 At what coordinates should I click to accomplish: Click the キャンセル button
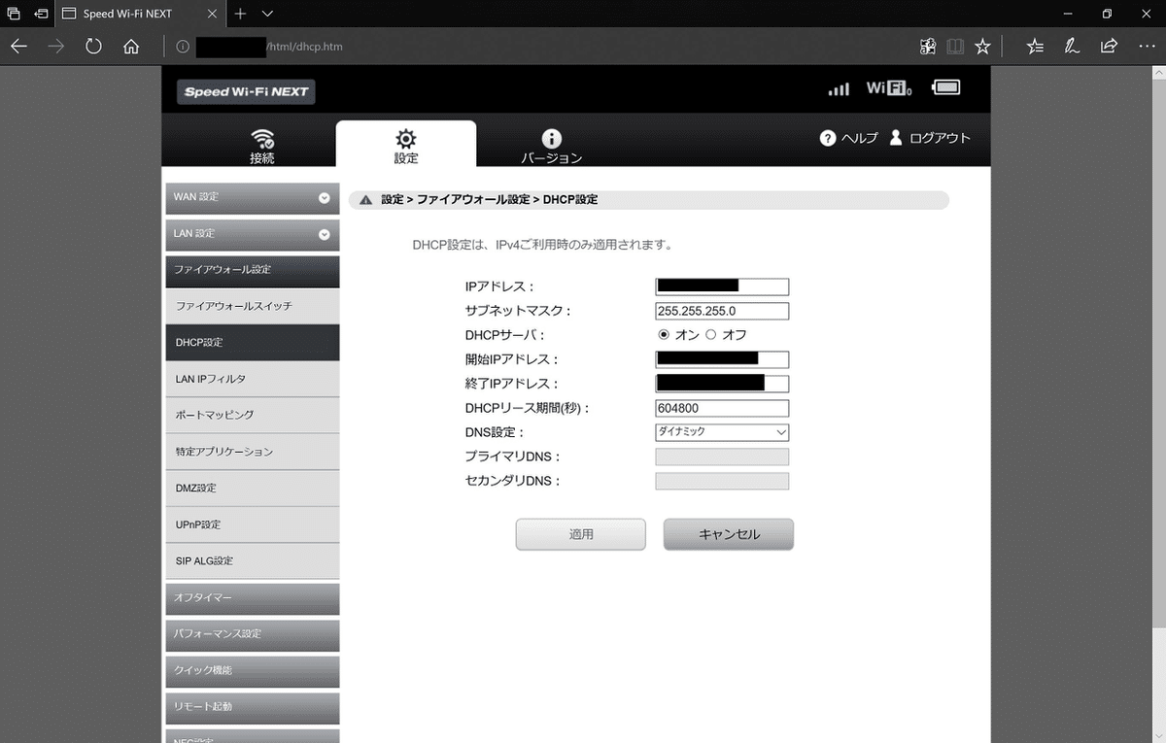[729, 534]
